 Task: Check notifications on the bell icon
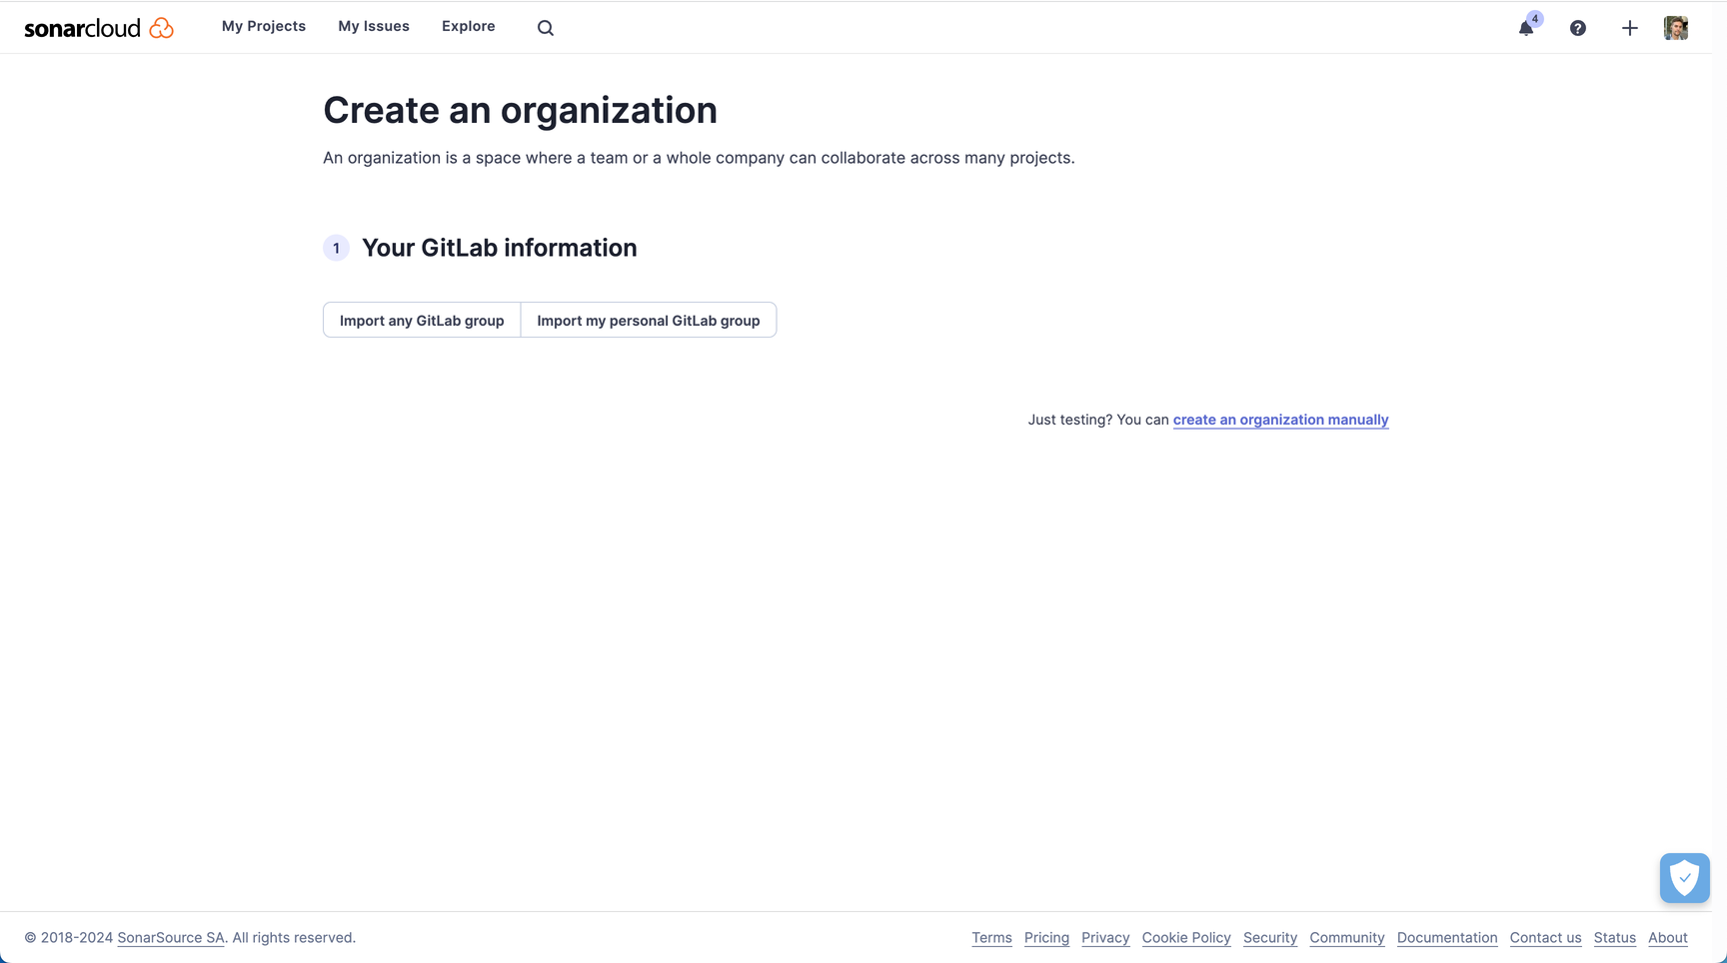1525,28
